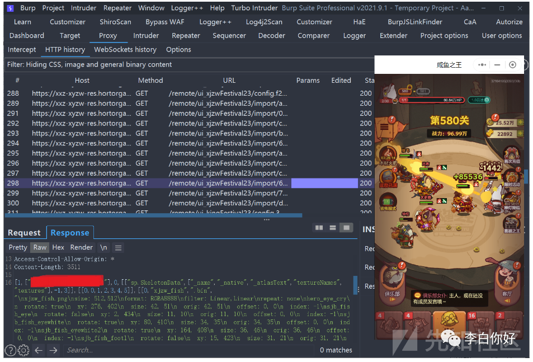Viewport: 533px width, 362px height.
Task: Select the Raw view mode
Action: [40, 247]
